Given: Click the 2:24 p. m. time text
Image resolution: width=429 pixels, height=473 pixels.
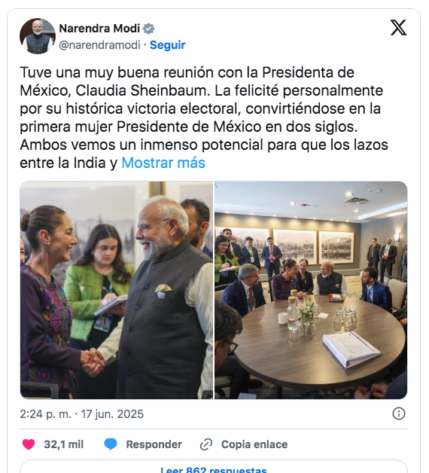Looking at the screenshot, I should [x=45, y=414].
